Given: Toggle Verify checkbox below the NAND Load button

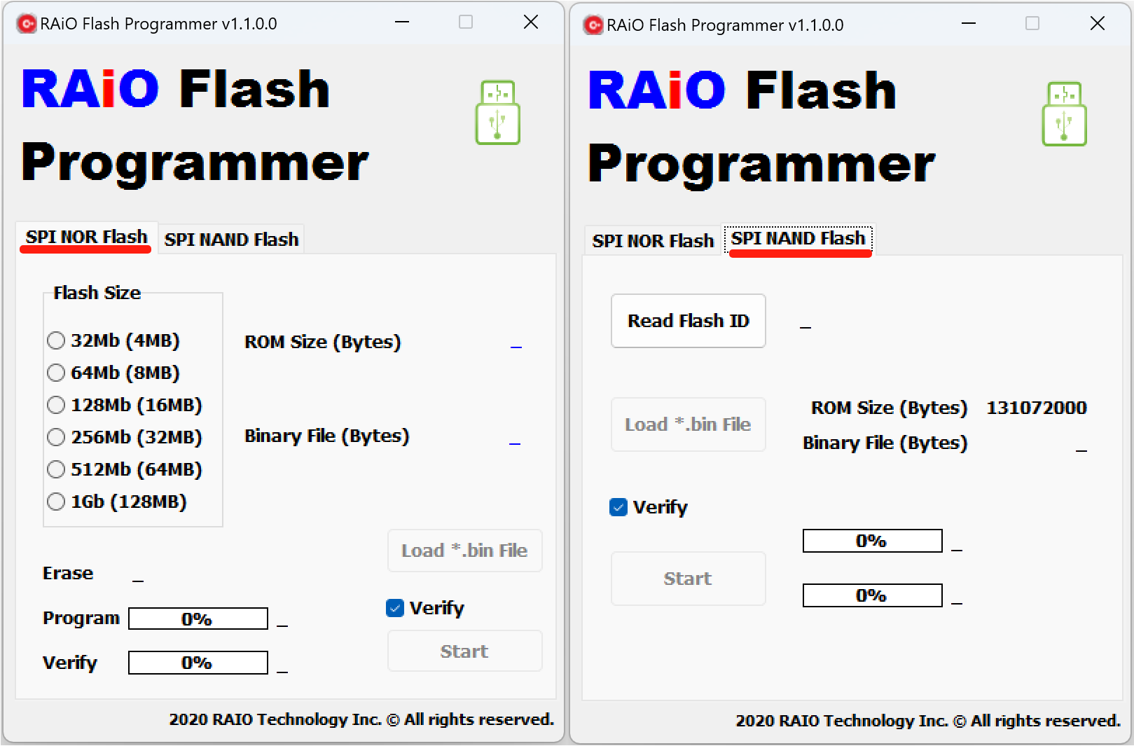Looking at the screenshot, I should tap(618, 507).
